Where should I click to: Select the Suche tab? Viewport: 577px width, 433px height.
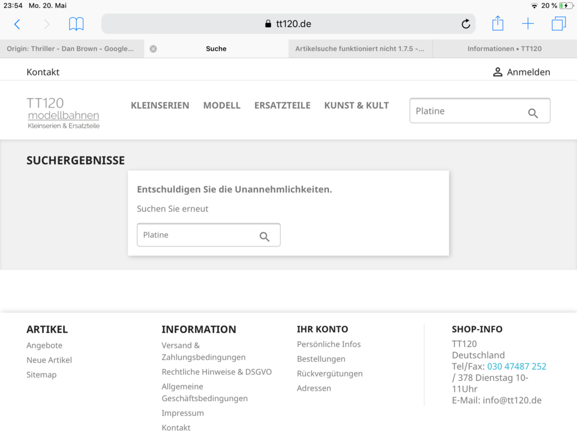click(x=216, y=48)
